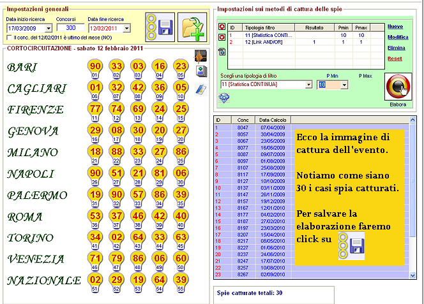Click the diamond icon below filter dropdown
424x304 pixels.
(x=224, y=98)
